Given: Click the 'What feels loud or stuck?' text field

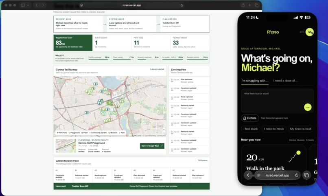Looking at the screenshot, I should coord(277,101).
